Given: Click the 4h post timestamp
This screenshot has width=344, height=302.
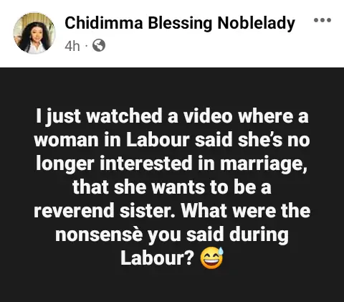Looking at the screenshot, I should pyautogui.click(x=72, y=46).
